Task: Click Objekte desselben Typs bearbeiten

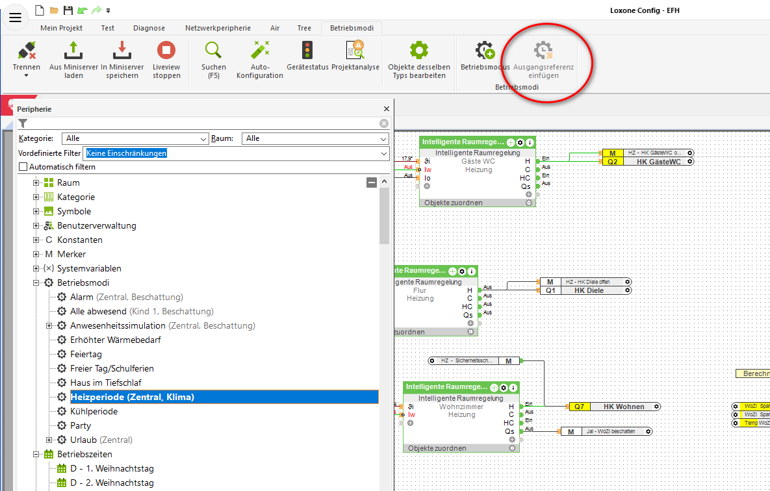Action: [418, 58]
